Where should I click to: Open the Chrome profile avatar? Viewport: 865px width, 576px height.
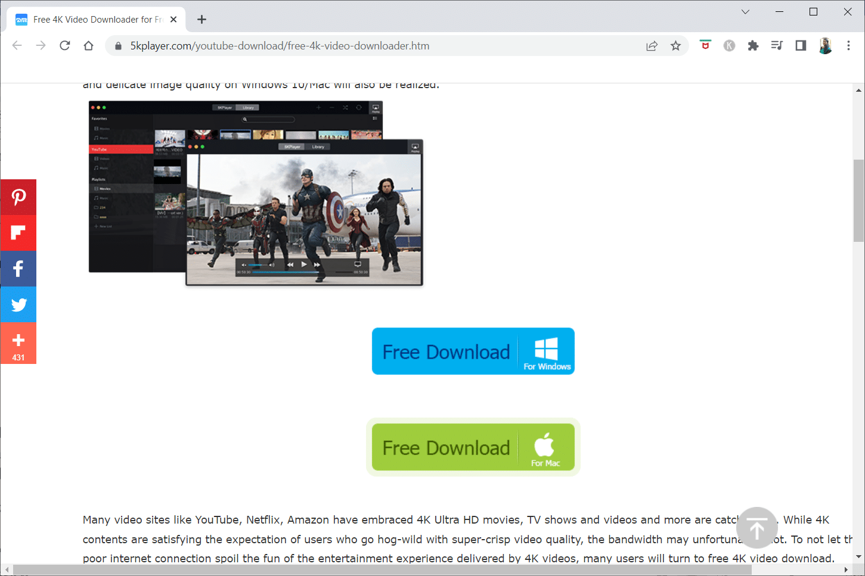click(825, 46)
